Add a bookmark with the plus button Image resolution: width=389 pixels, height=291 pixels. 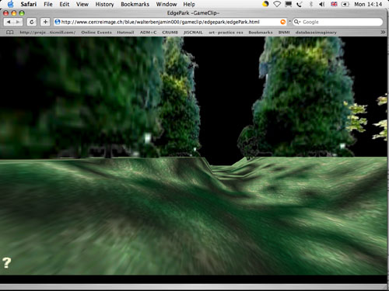pyautogui.click(x=45, y=22)
